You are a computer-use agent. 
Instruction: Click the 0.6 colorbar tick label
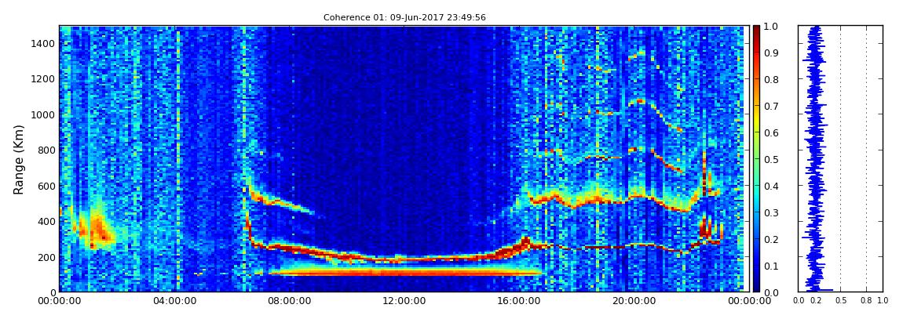[x=772, y=132]
